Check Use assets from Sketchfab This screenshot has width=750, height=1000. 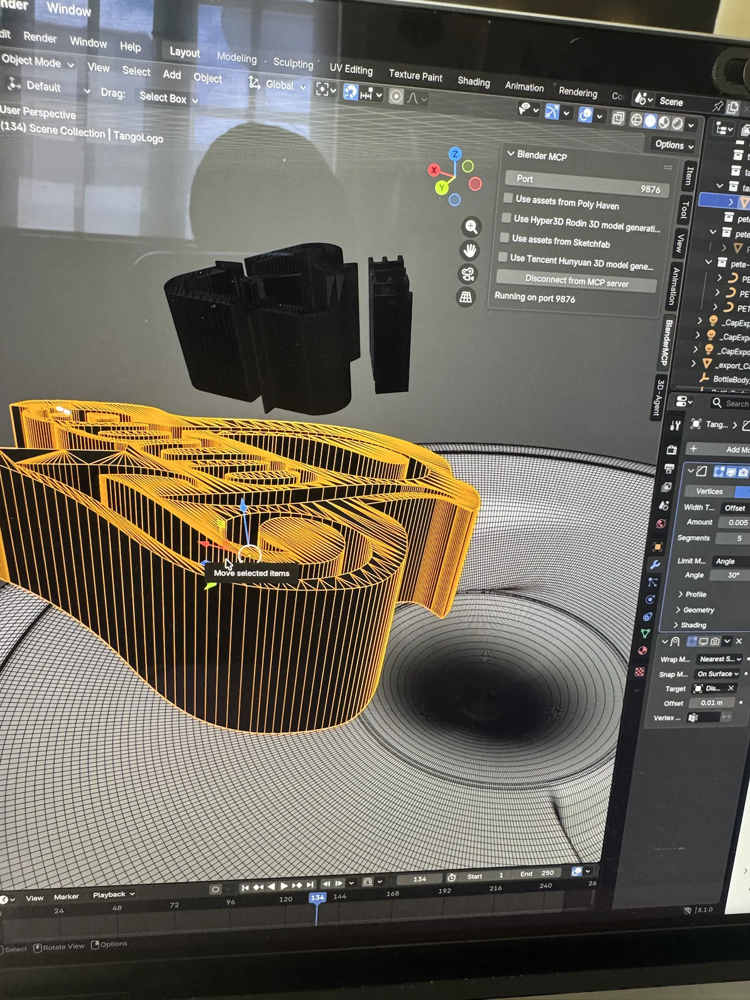[x=504, y=238]
